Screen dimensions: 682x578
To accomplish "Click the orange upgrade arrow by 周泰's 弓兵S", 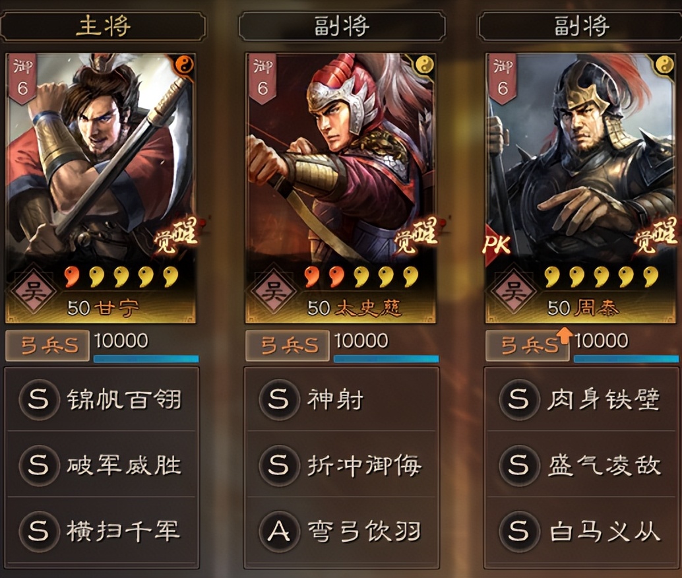I will click(x=565, y=336).
